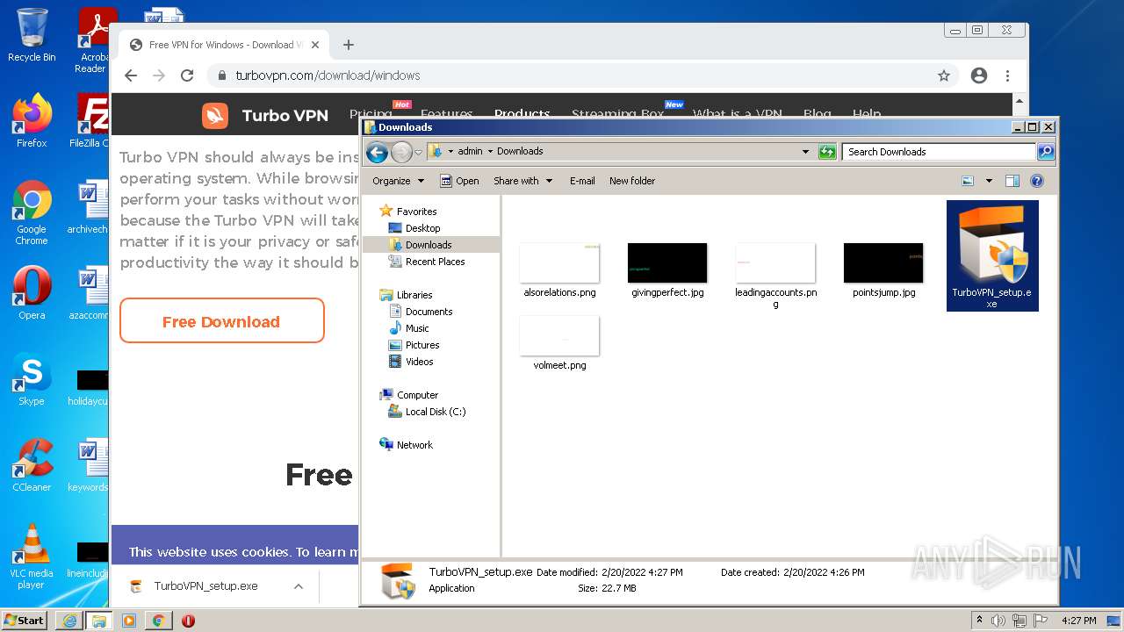Click the Search Downloads magnifier icon
The height and width of the screenshot is (632, 1124).
[x=1045, y=152]
